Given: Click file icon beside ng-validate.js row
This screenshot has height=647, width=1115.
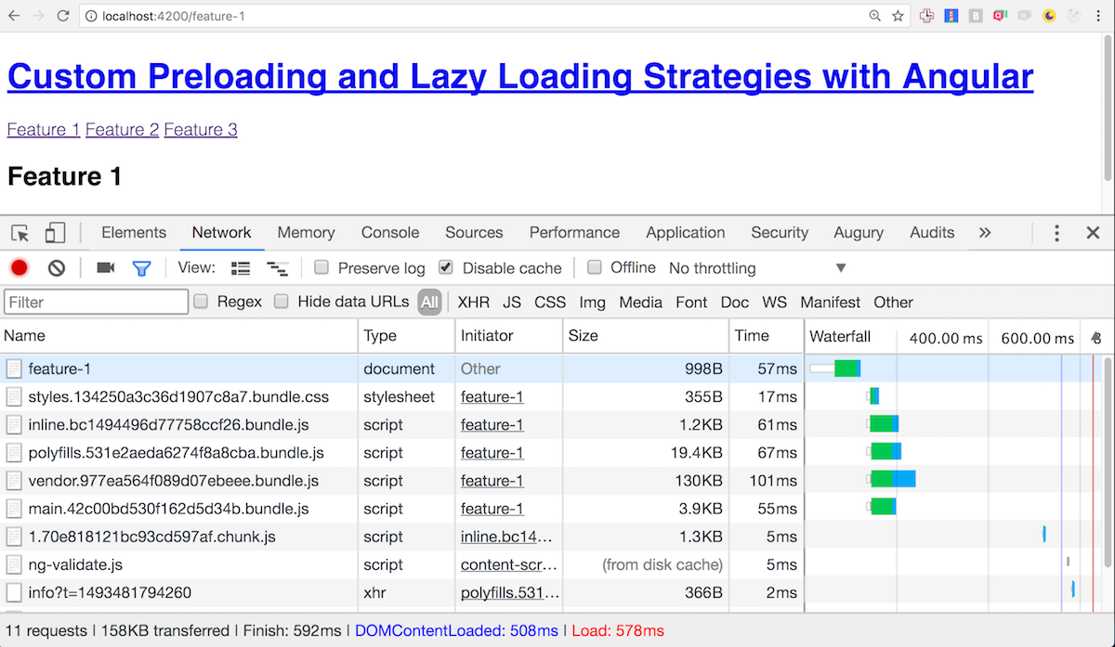Looking at the screenshot, I should pyautogui.click(x=14, y=564).
